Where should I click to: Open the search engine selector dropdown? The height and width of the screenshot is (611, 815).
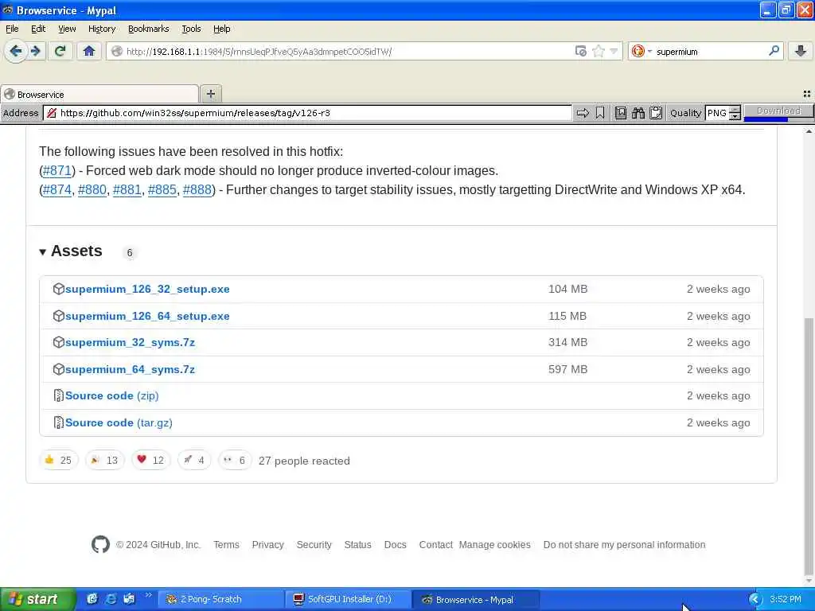pos(641,51)
